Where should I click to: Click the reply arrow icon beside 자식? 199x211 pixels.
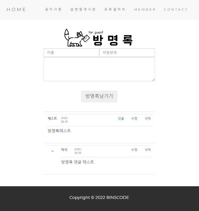tap(53, 151)
